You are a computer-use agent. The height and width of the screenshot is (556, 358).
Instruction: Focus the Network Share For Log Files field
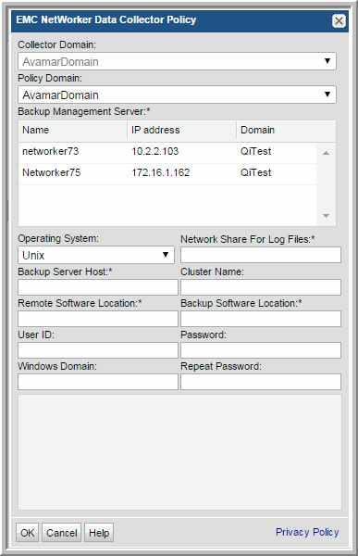(x=261, y=255)
